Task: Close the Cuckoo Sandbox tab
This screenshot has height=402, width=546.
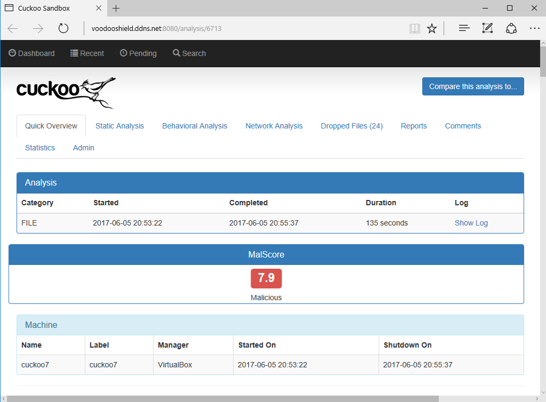Action: pyautogui.click(x=99, y=8)
